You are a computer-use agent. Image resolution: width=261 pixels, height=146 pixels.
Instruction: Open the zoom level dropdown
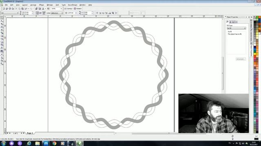[x=61, y=9]
